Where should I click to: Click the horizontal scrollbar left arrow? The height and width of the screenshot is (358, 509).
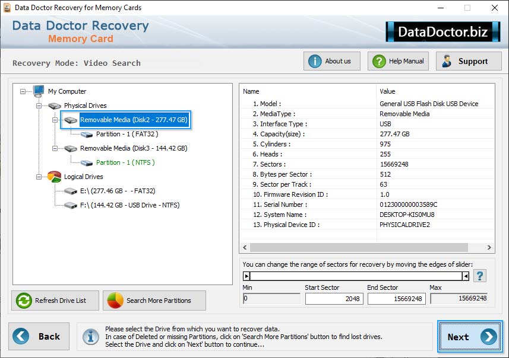point(245,248)
